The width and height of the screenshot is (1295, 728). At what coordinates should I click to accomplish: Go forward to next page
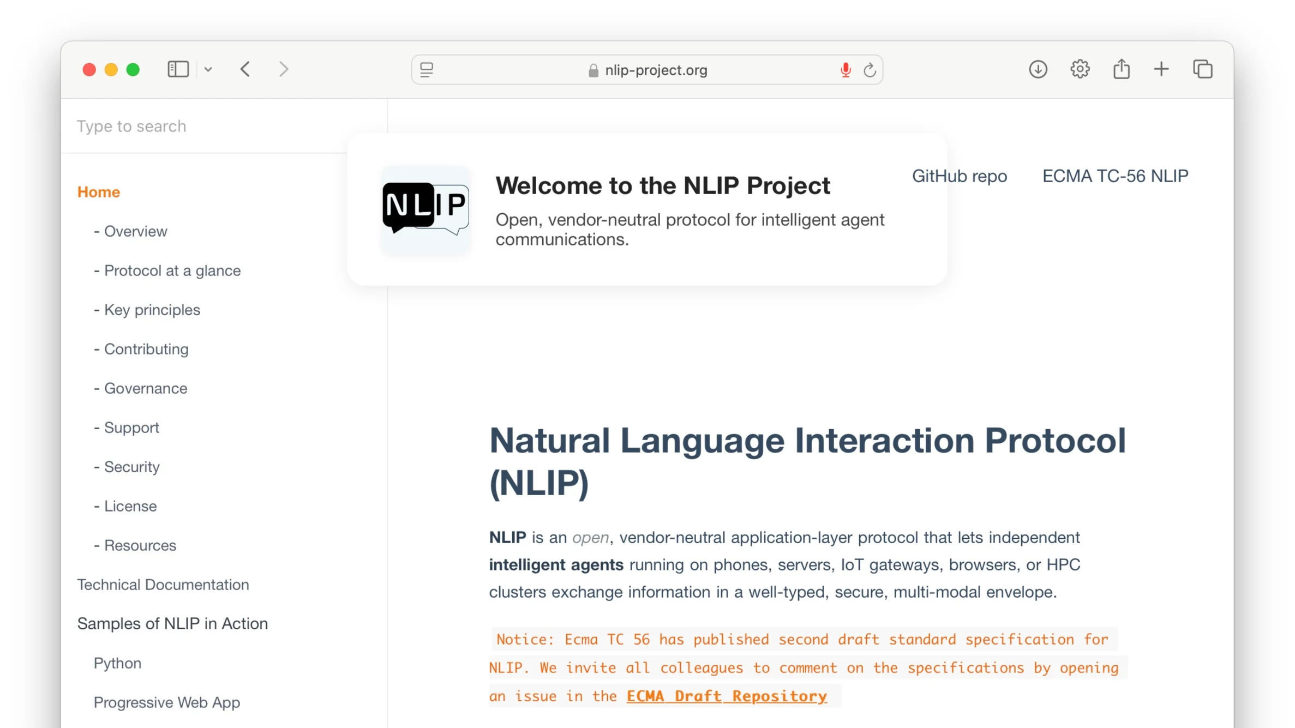click(x=284, y=69)
